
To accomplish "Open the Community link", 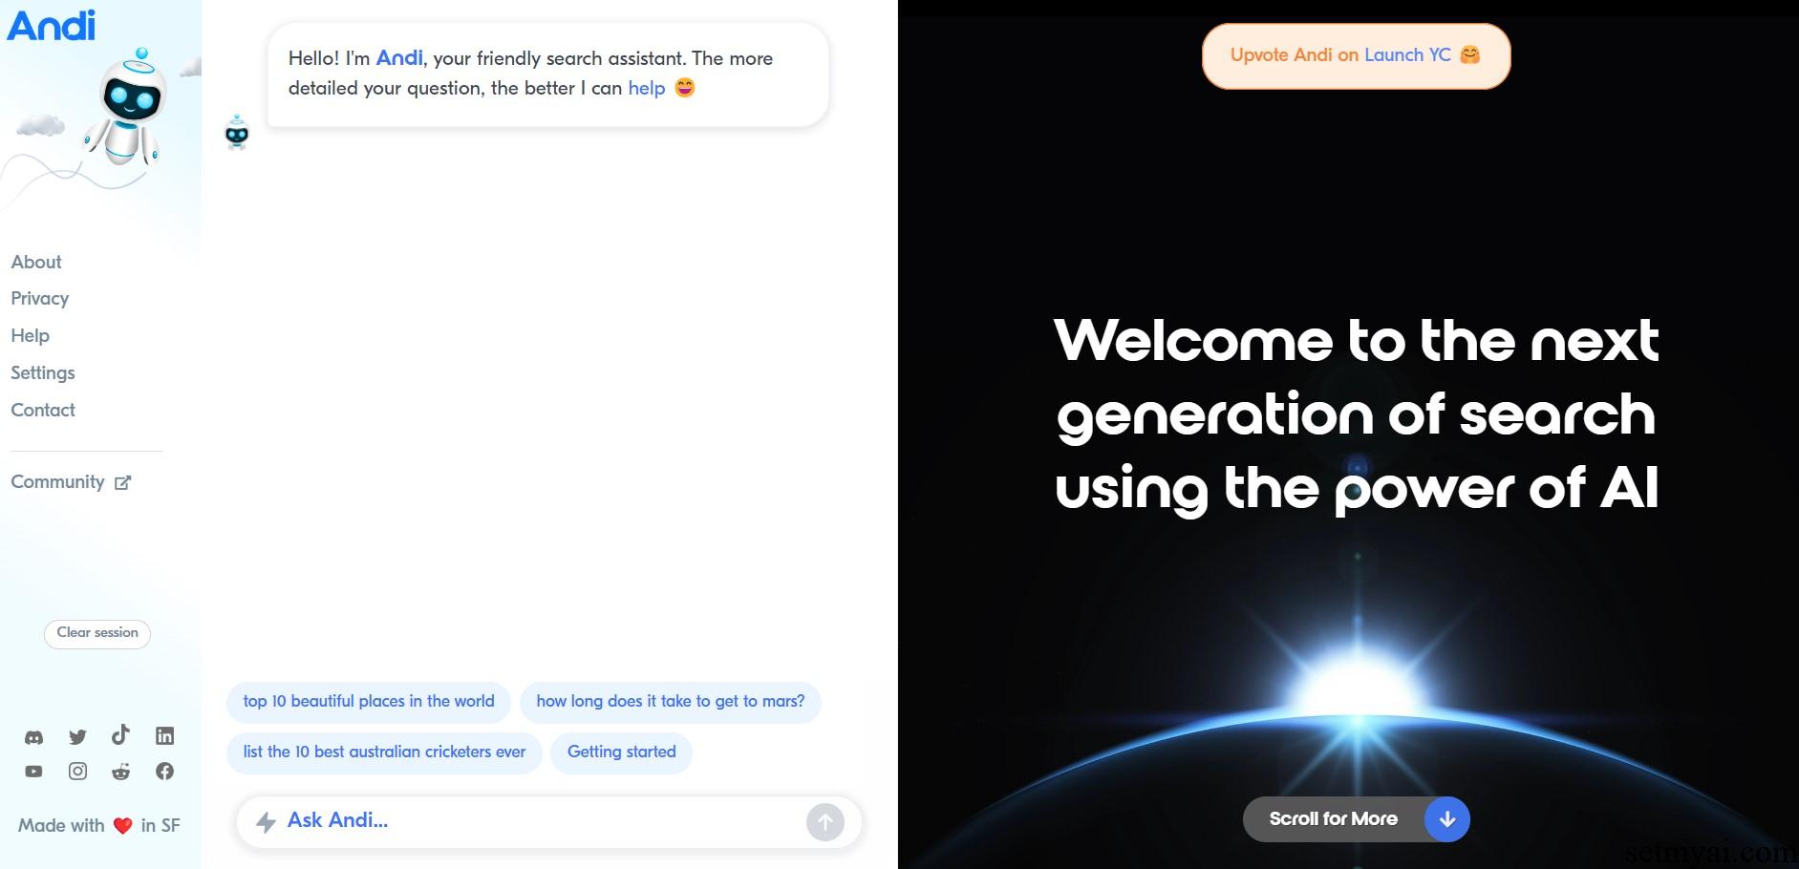I will pyautogui.click(x=57, y=482).
